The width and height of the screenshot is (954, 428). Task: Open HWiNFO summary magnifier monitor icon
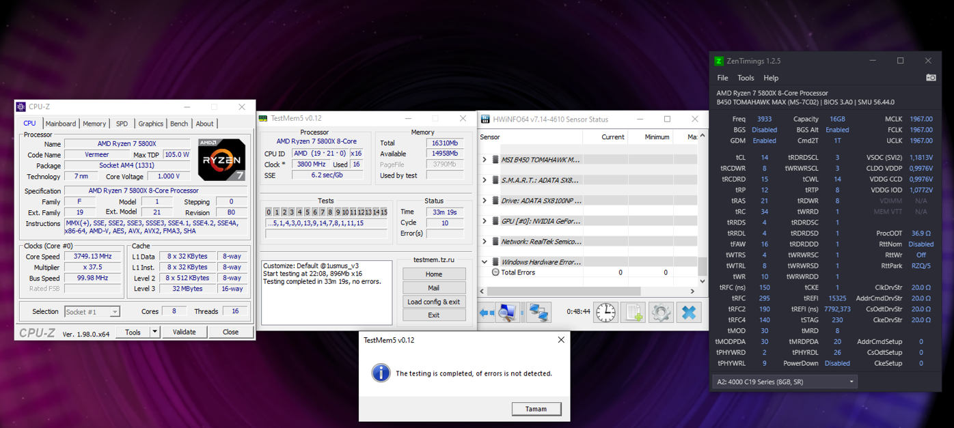(507, 313)
